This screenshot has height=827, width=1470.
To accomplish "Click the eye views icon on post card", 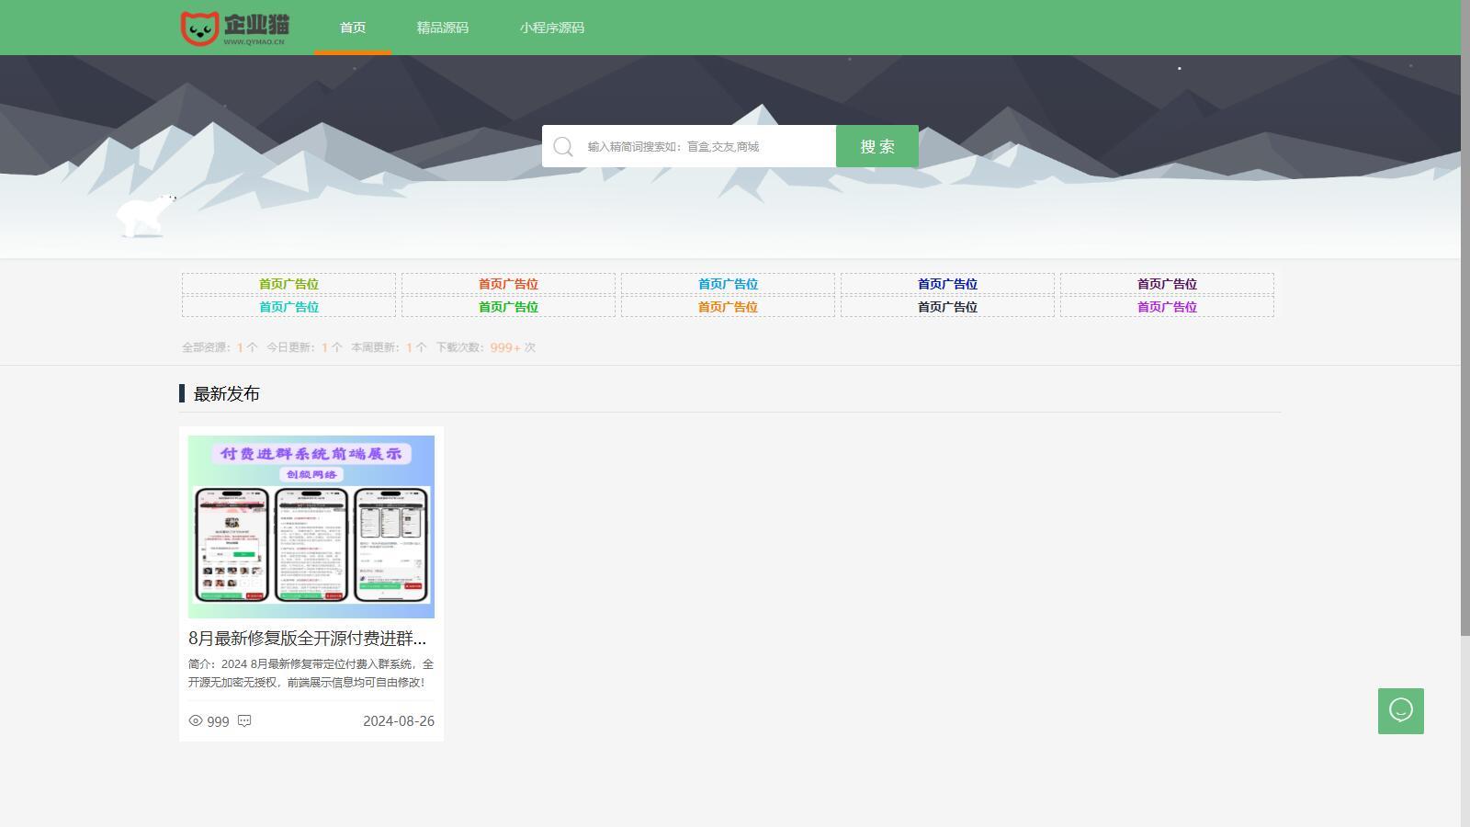I will coord(196,721).
